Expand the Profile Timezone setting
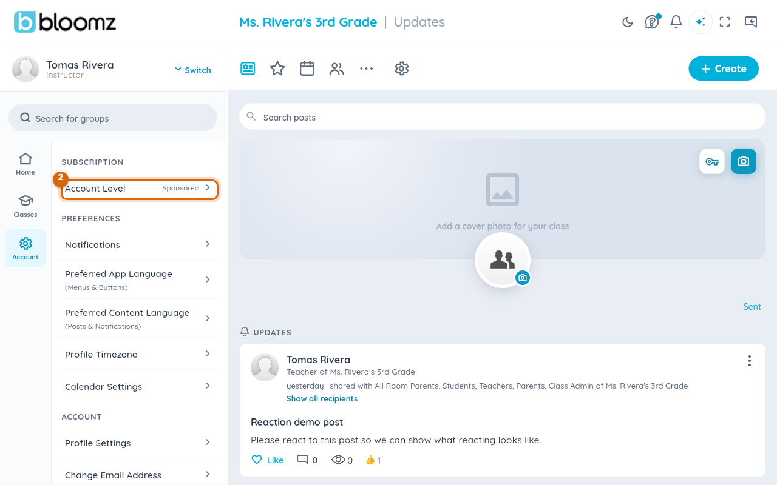777x485 pixels. [138, 354]
